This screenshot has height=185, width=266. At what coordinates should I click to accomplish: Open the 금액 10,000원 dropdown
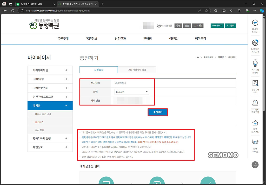click(x=132, y=92)
